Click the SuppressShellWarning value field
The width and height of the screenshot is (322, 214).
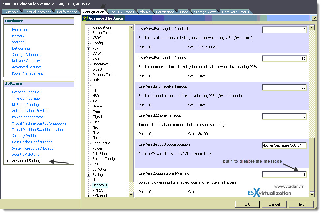click(x=284, y=174)
